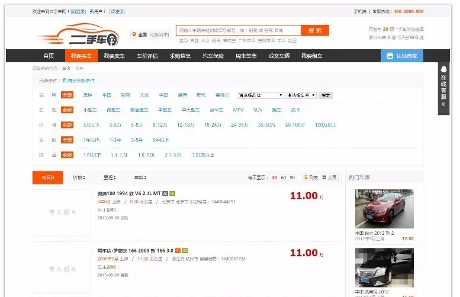This screenshot has height=297, width=460.
Task: Select the 全部 option in the 品牌 row
Action: click(67, 95)
